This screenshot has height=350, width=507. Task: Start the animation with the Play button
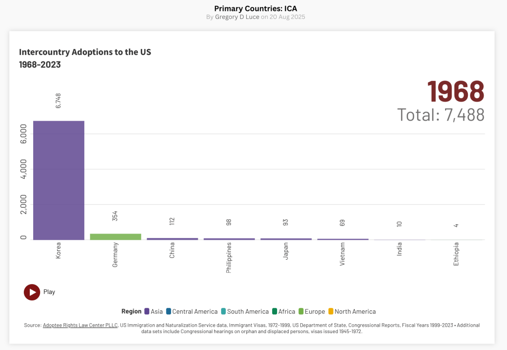coord(32,292)
